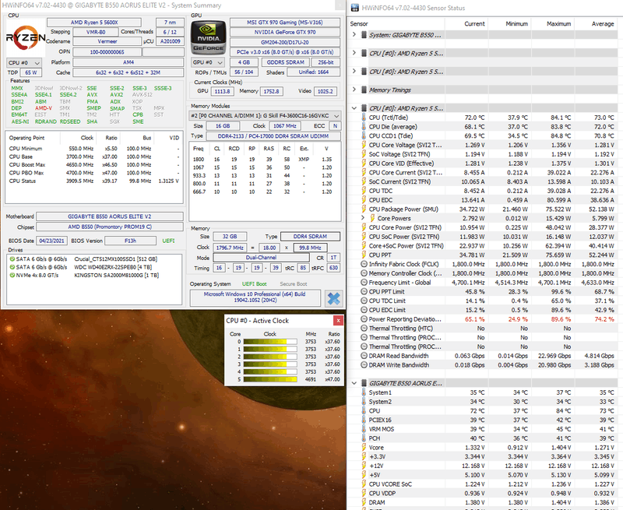This screenshot has height=510, width=623.
Task: Click thermometer icon beside System1 sensor
Action: [x=364, y=392]
